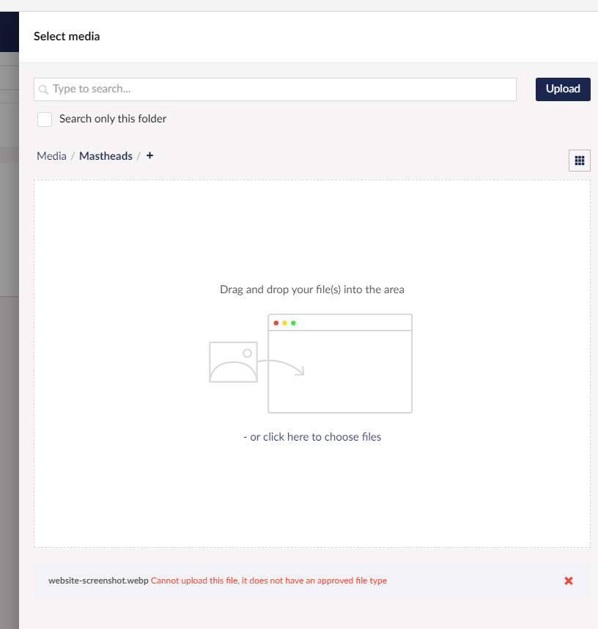Viewport: 598px width, 629px height.
Task: Navigate to the Media breadcrumb
Action: pos(51,155)
